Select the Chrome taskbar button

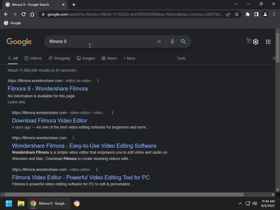point(49,203)
